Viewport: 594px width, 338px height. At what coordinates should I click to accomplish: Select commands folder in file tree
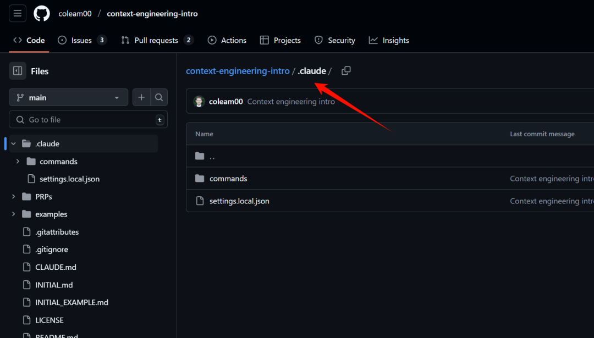[58, 161]
